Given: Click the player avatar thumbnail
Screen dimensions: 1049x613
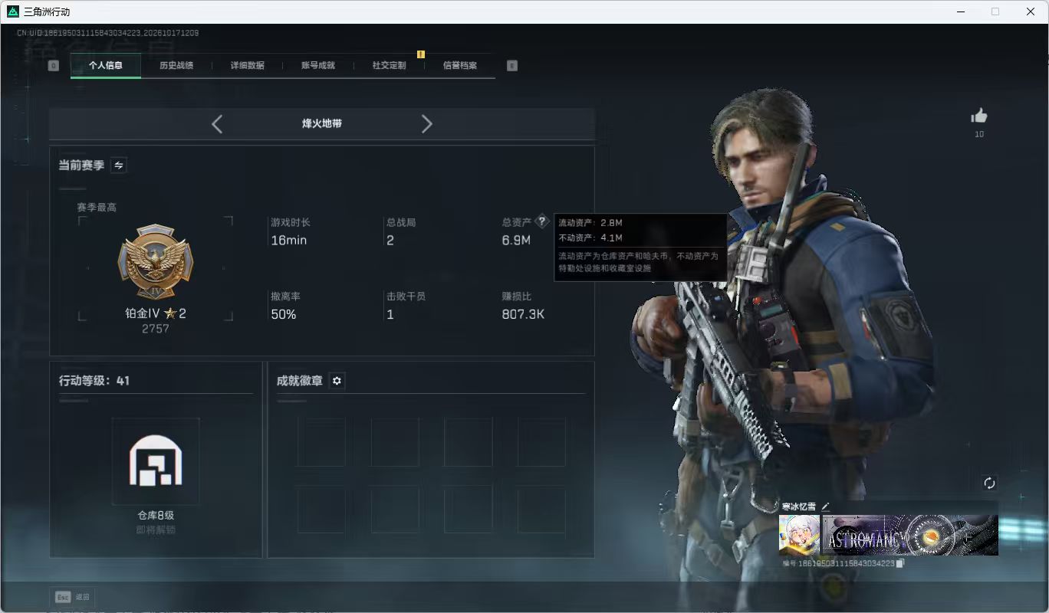Looking at the screenshot, I should click(x=799, y=535).
